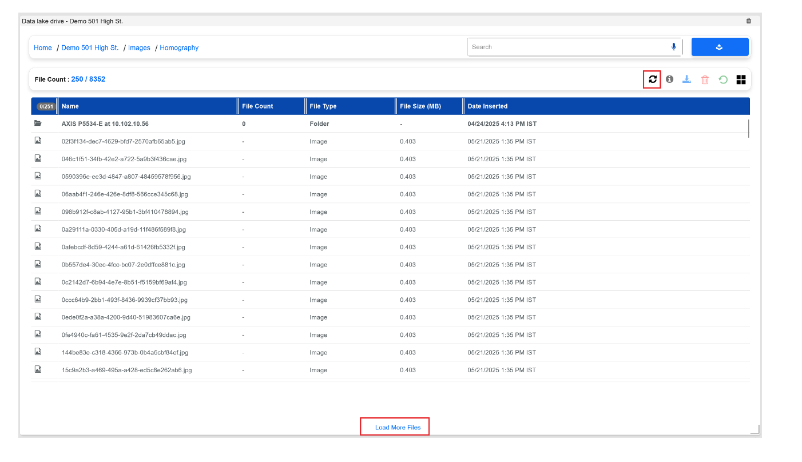
Task: Navigate to Home in the breadcrumb
Action: point(42,47)
